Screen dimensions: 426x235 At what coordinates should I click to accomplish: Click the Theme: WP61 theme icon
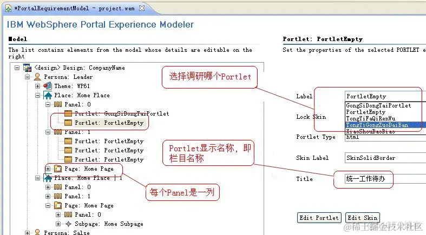[48, 86]
